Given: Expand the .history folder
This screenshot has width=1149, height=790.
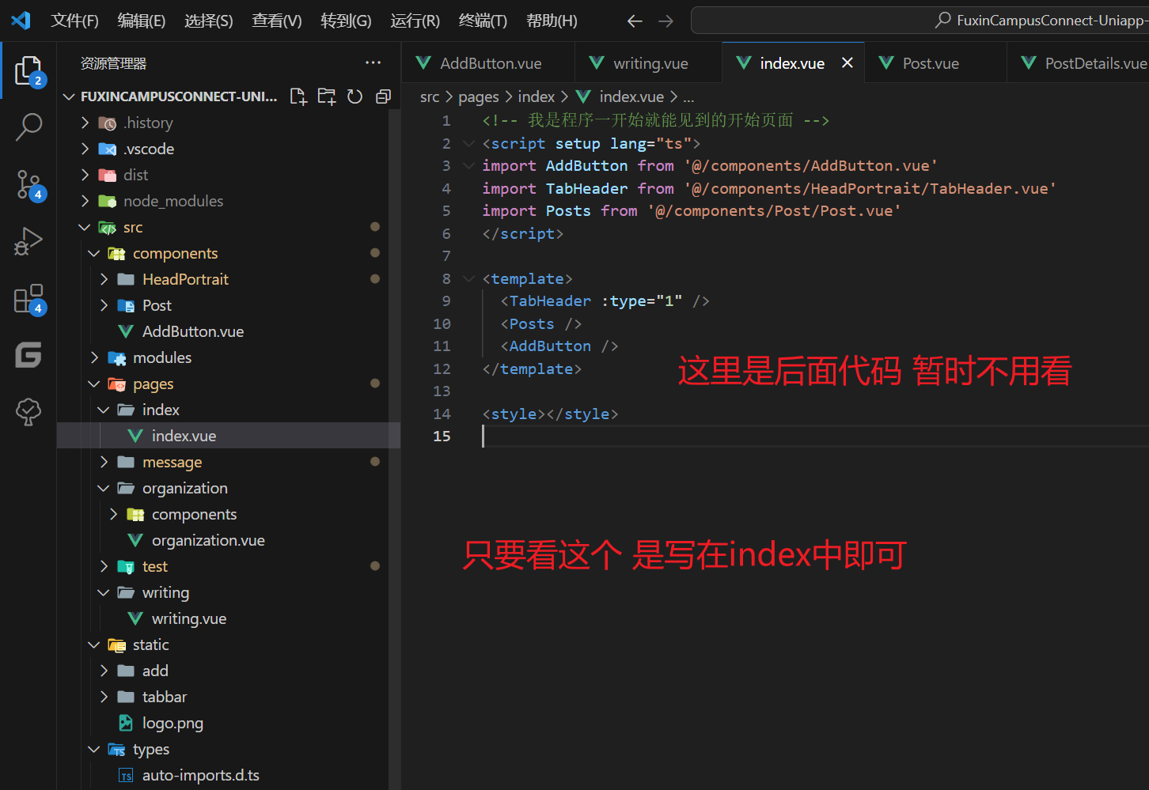Looking at the screenshot, I should click(x=85, y=123).
